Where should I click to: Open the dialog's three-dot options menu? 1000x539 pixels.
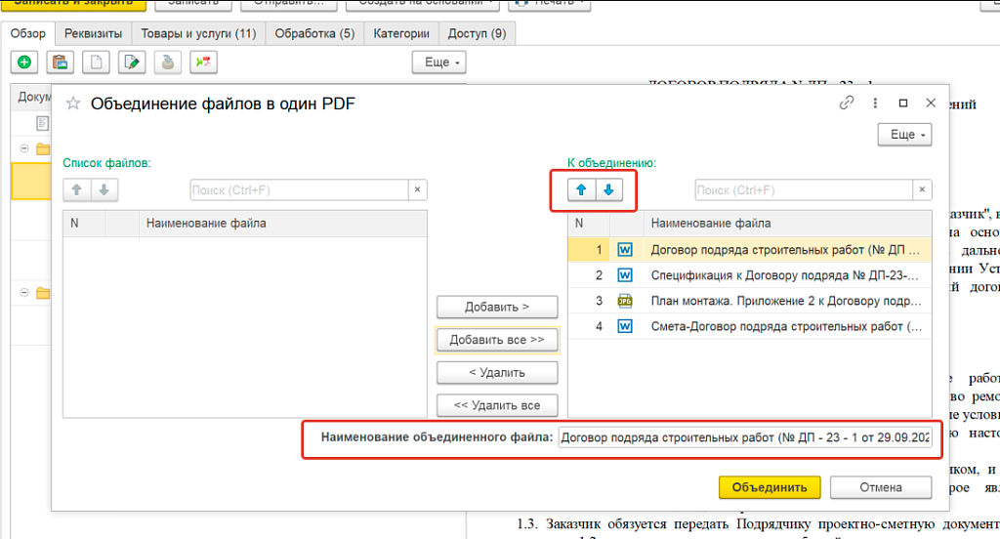875,104
